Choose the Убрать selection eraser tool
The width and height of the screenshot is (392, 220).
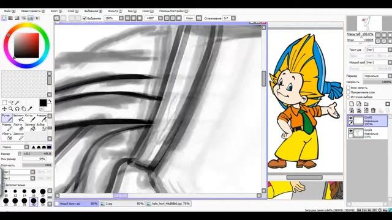pos(7,136)
